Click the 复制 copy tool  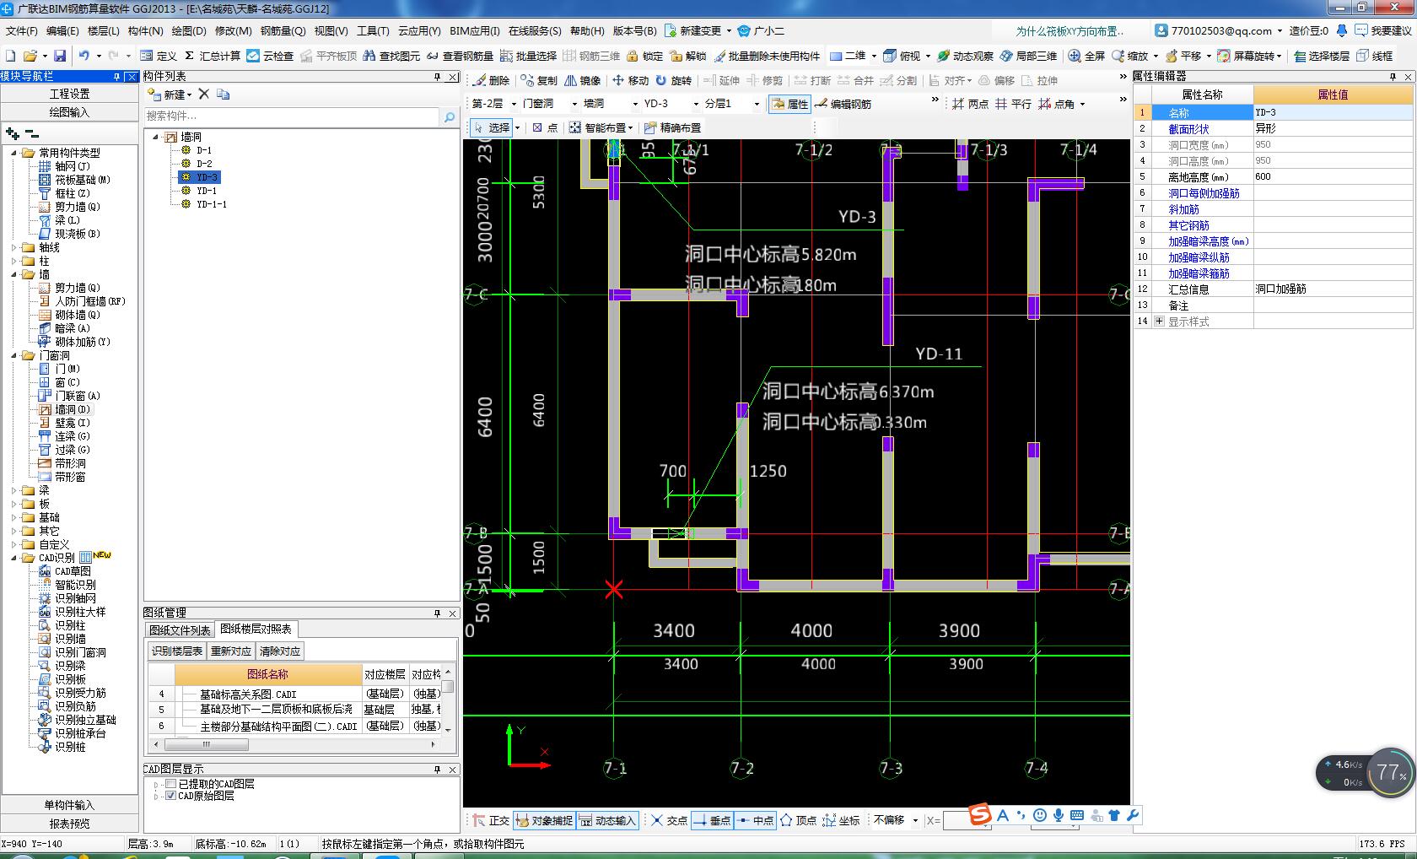coord(539,80)
